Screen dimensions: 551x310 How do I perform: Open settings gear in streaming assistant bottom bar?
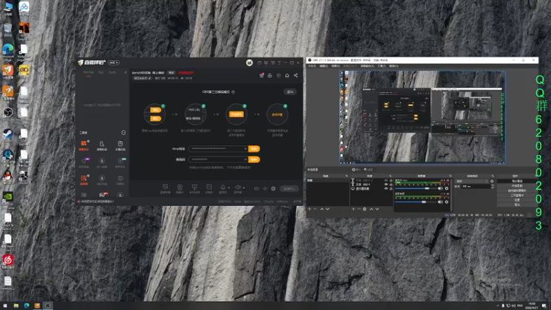273,189
